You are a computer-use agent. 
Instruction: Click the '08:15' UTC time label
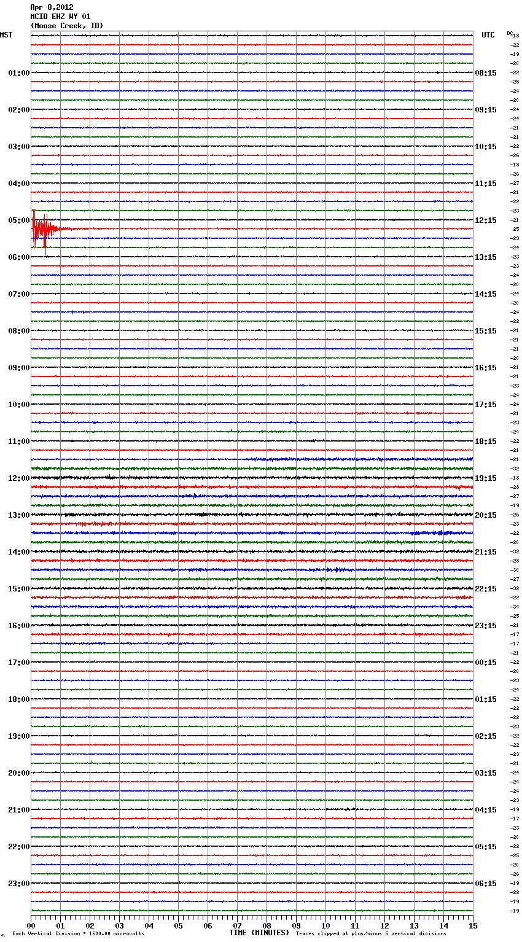pos(486,73)
